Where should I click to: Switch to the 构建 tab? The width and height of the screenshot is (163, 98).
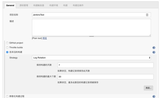point(65,6)
